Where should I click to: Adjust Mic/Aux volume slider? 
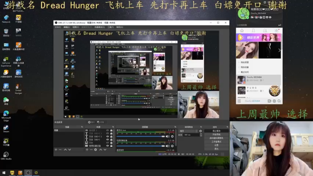pos(141,136)
